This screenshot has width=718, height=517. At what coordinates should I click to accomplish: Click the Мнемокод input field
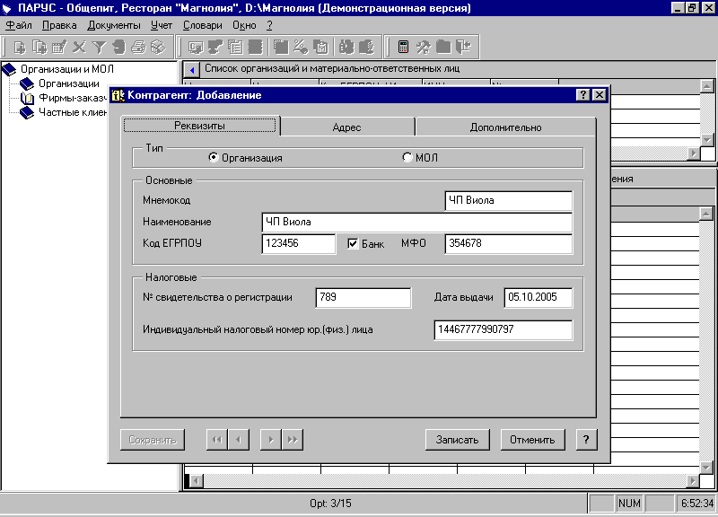[509, 200]
